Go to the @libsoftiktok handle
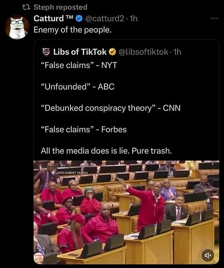Image resolution: width=224 pixels, height=268 pixels. point(143,52)
